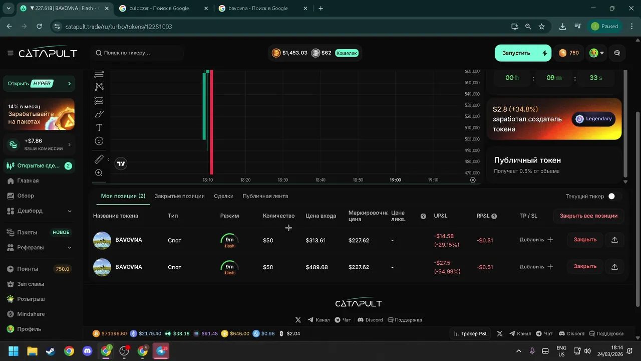Screen dimensions: 641x361
Task: Select the zoom-in magnifier tool in chart
Action: point(99,173)
